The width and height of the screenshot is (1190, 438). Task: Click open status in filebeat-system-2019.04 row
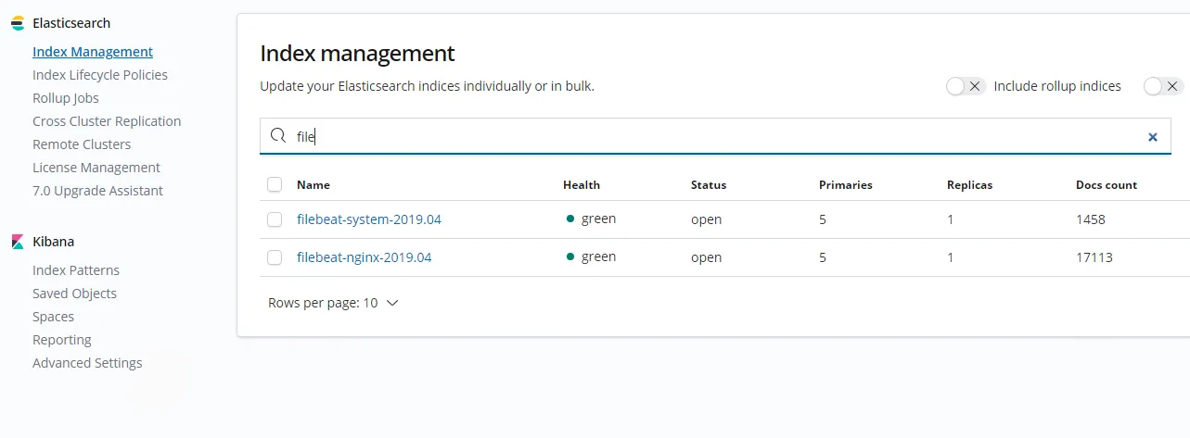click(x=707, y=219)
